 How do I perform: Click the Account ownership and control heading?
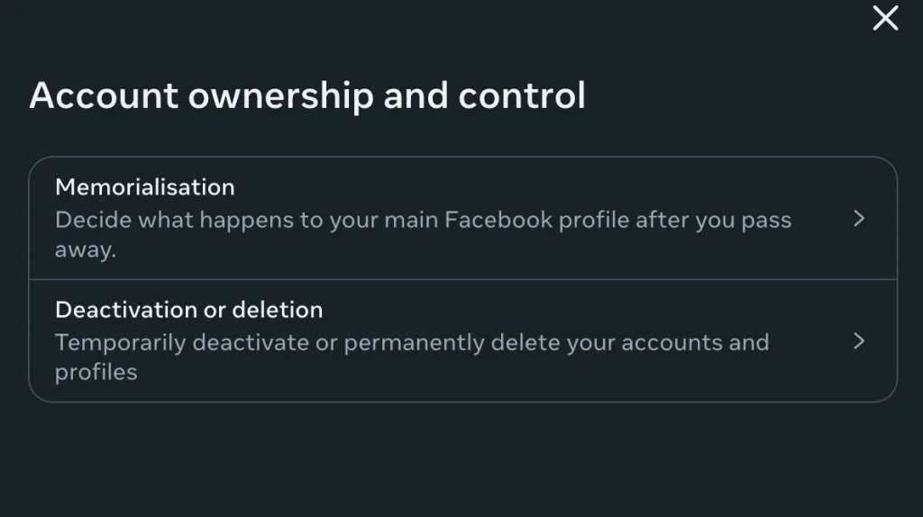(x=307, y=95)
